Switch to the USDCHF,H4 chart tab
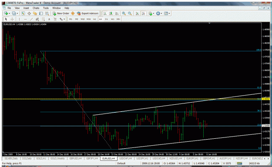 (125, 158)
